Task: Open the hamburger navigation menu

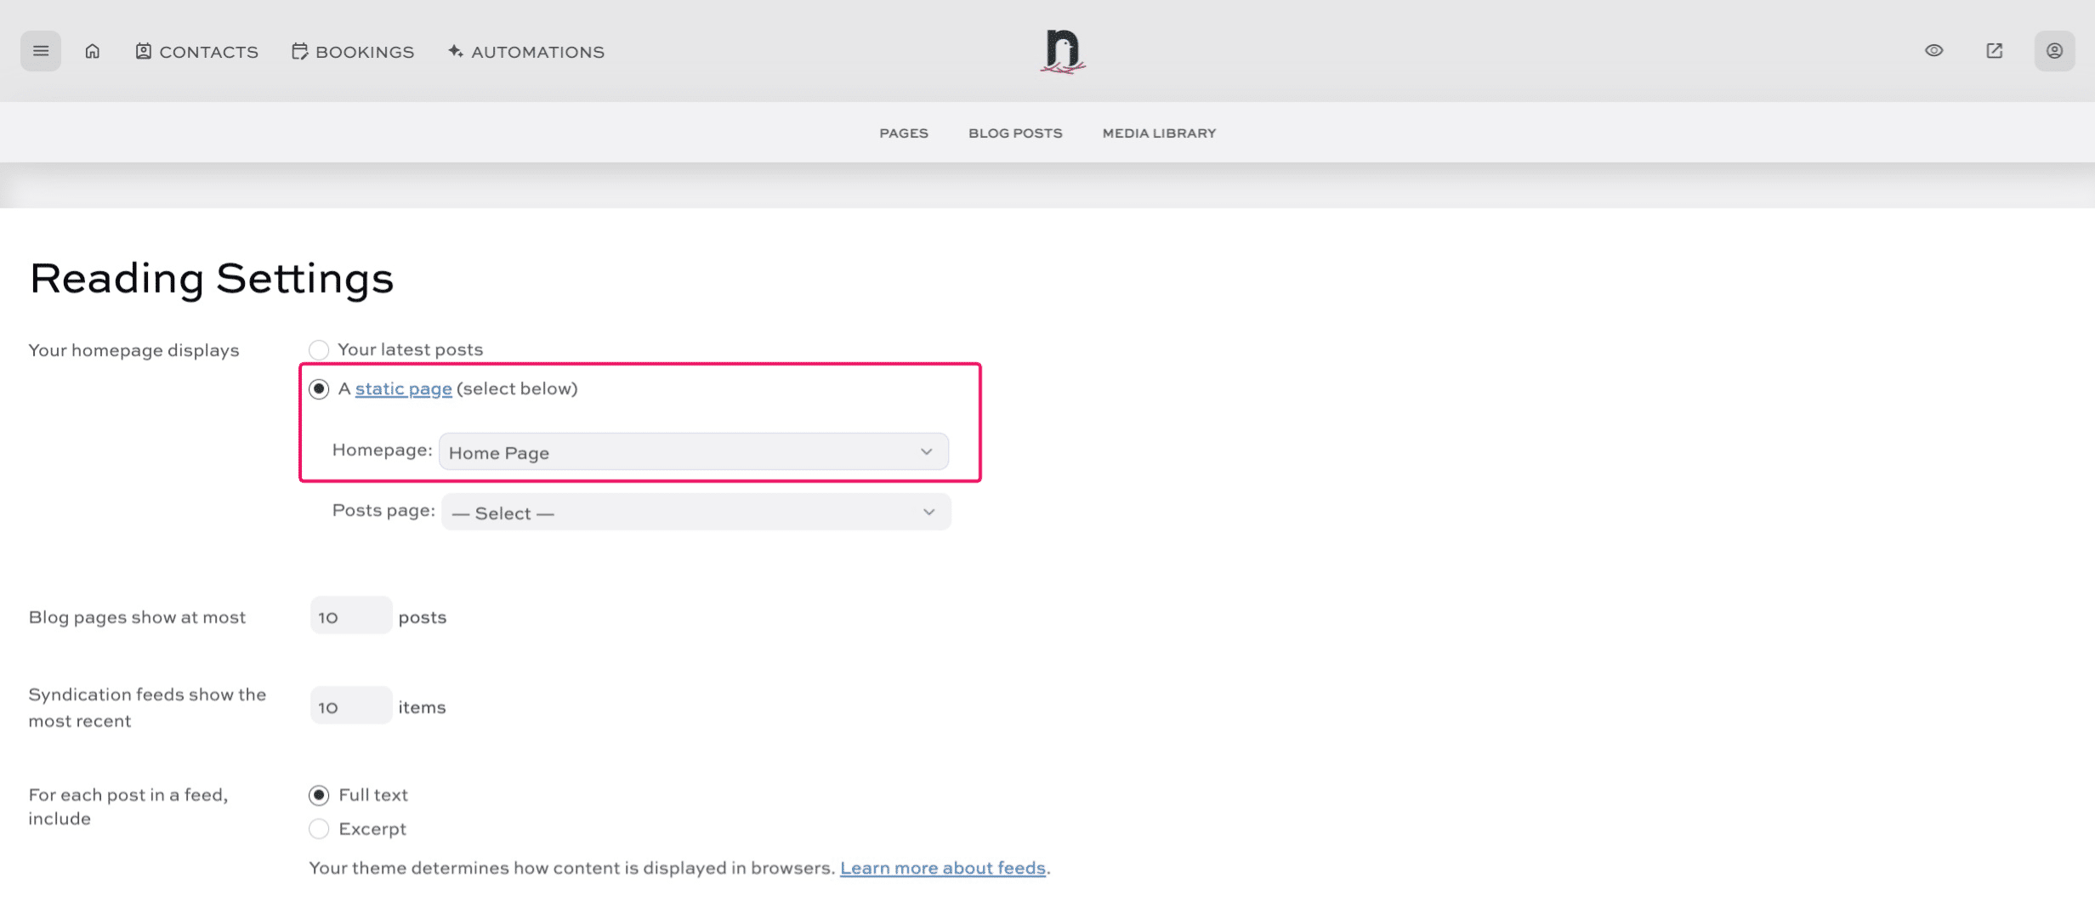Action: point(40,51)
